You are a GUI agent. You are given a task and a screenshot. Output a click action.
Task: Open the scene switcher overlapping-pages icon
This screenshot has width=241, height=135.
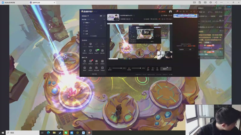pos(96,68)
